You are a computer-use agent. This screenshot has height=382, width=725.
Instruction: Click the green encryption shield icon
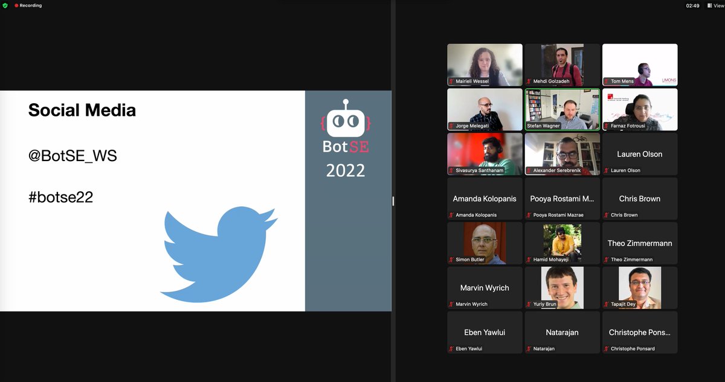point(5,5)
